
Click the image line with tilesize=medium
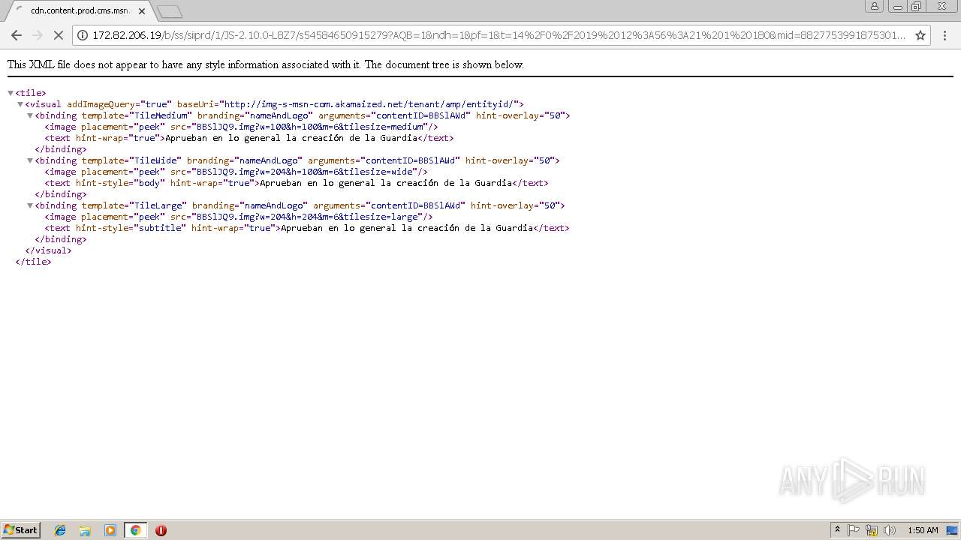(x=241, y=127)
